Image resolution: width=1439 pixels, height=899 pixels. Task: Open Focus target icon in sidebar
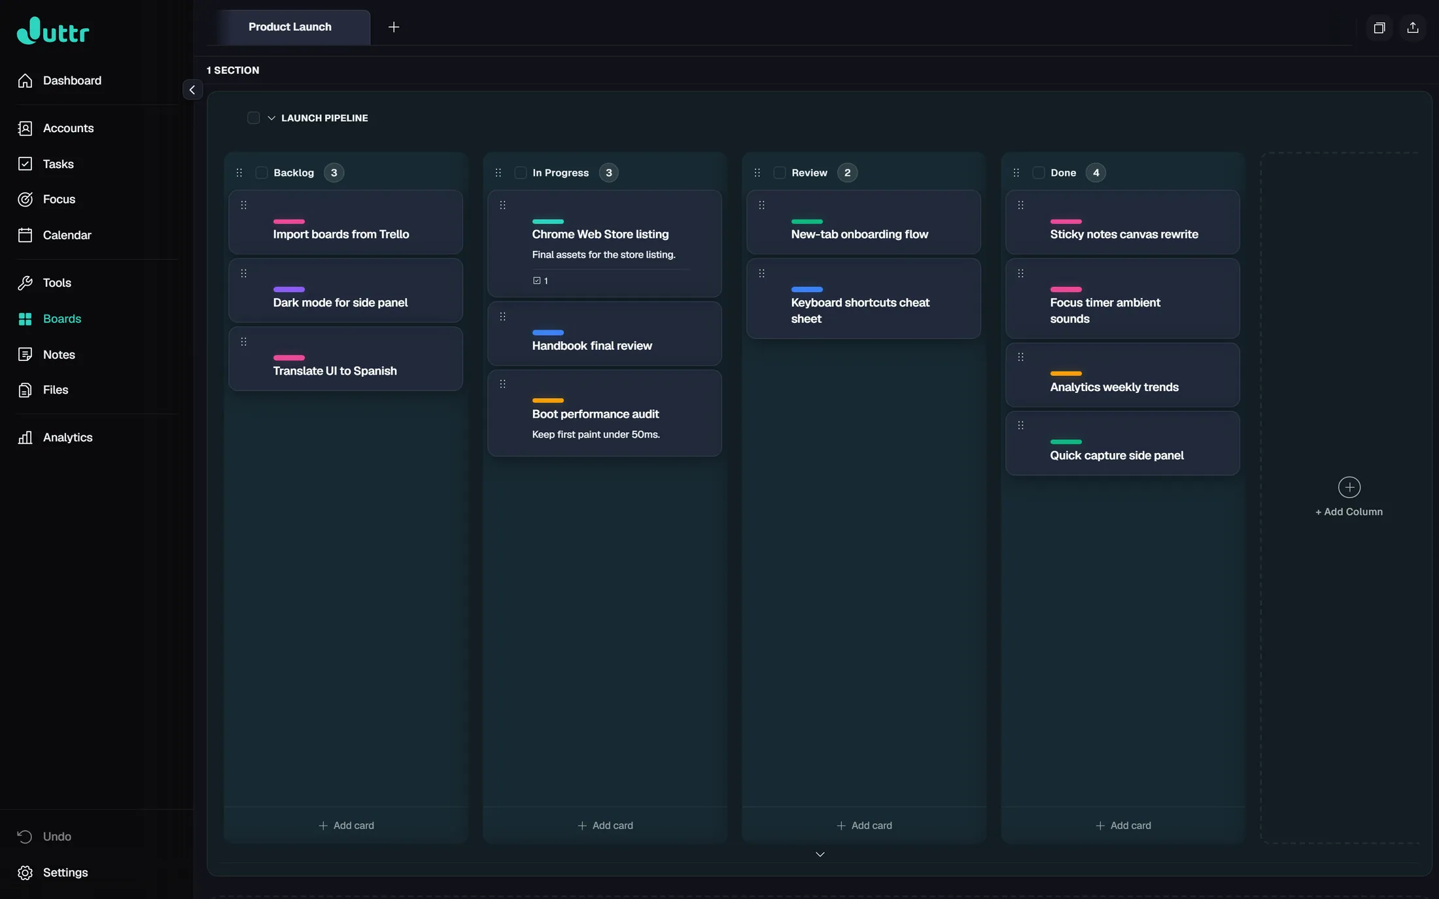[x=25, y=199]
